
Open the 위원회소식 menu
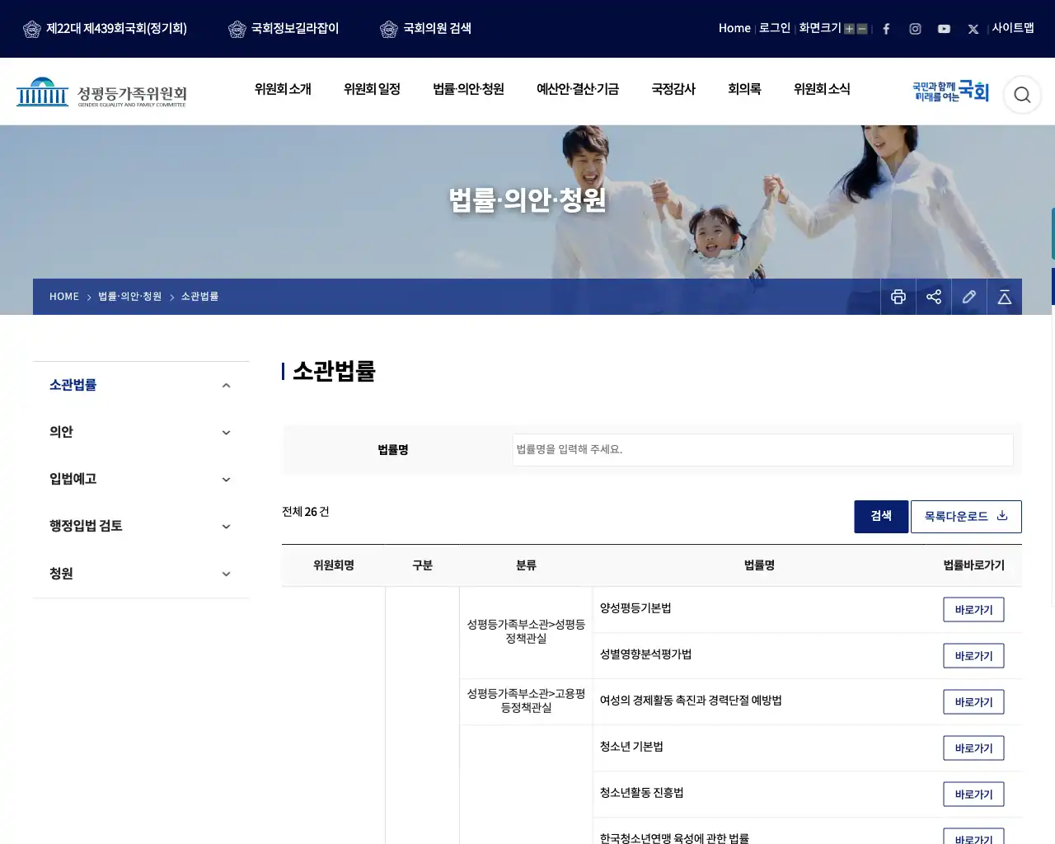point(822,89)
